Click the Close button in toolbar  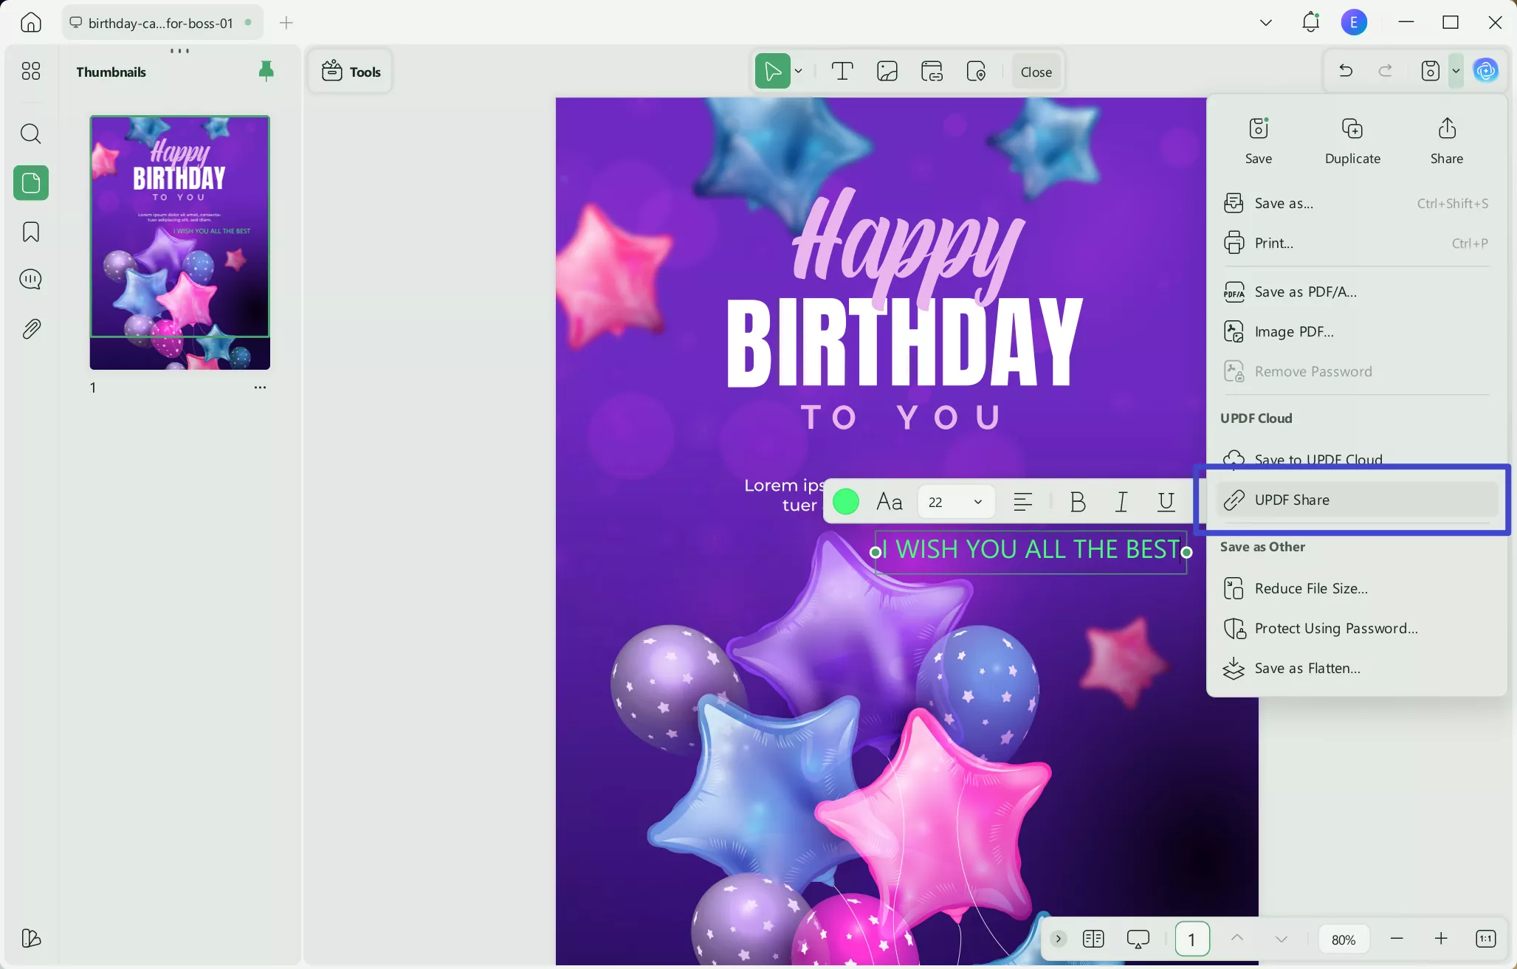point(1036,72)
